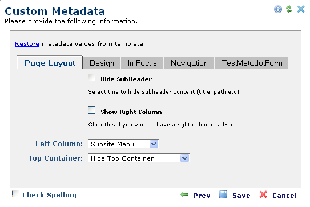Click the Save text button
310x207 pixels.
(241, 196)
